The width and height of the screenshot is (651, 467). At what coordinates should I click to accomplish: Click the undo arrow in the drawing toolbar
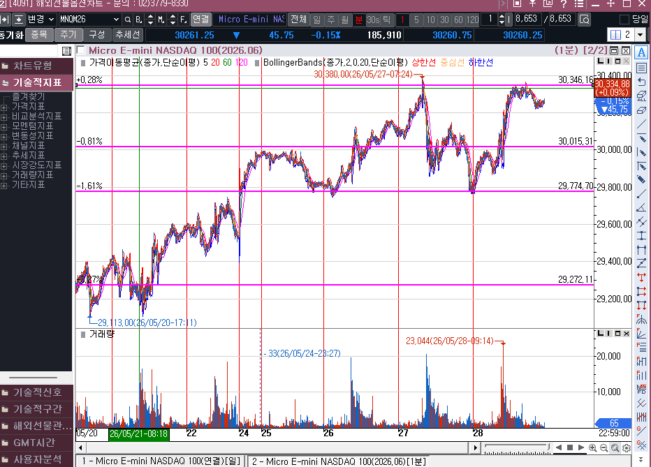pos(641,82)
